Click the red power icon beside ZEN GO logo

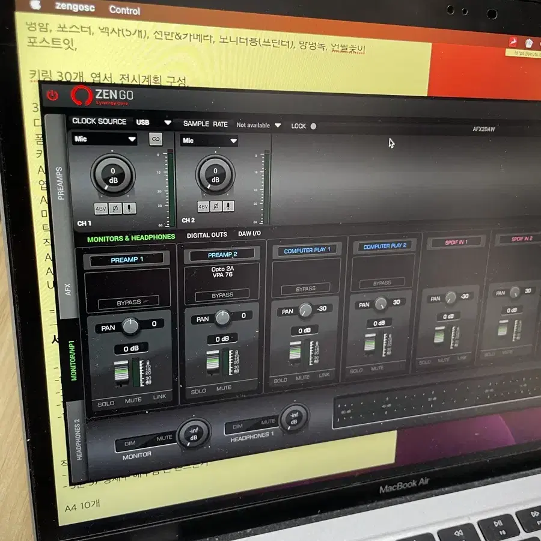pos(52,95)
